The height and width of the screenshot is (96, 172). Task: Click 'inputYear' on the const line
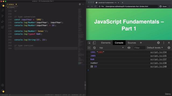27,19
